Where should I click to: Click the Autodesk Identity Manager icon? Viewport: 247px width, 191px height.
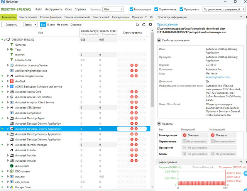pos(12,145)
